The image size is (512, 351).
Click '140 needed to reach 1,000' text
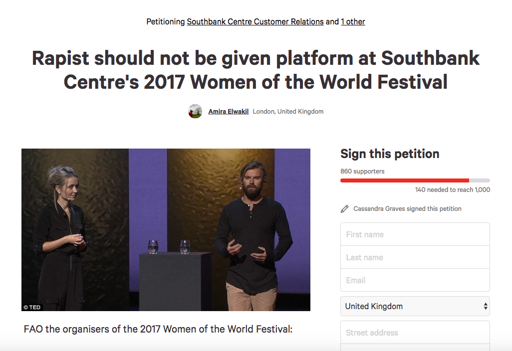tap(453, 190)
